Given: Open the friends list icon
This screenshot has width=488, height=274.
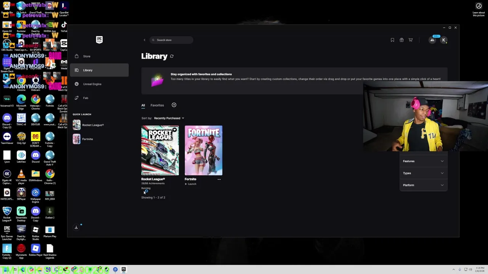Looking at the screenshot, I should pyautogui.click(x=432, y=40).
